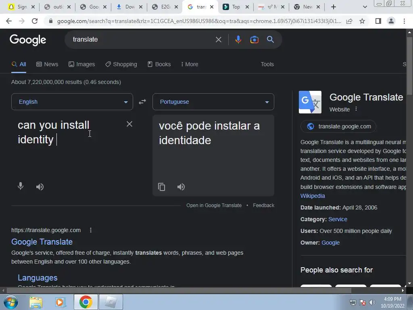Screen dimensions: 413x310
Task: Open more options beside Website label
Action: point(356,109)
